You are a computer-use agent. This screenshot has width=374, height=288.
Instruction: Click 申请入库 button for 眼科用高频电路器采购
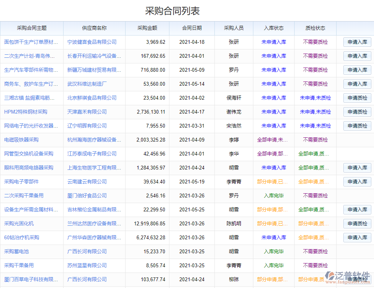357,168
